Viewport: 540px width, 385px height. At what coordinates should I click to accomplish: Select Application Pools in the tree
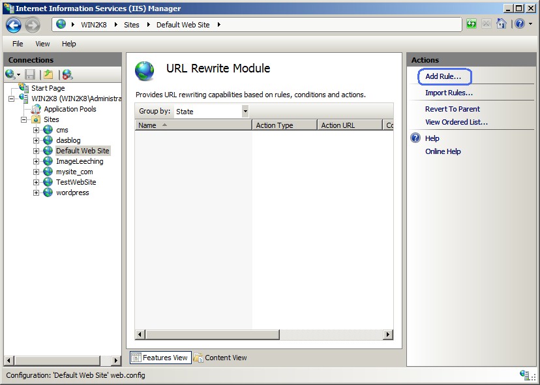click(70, 109)
